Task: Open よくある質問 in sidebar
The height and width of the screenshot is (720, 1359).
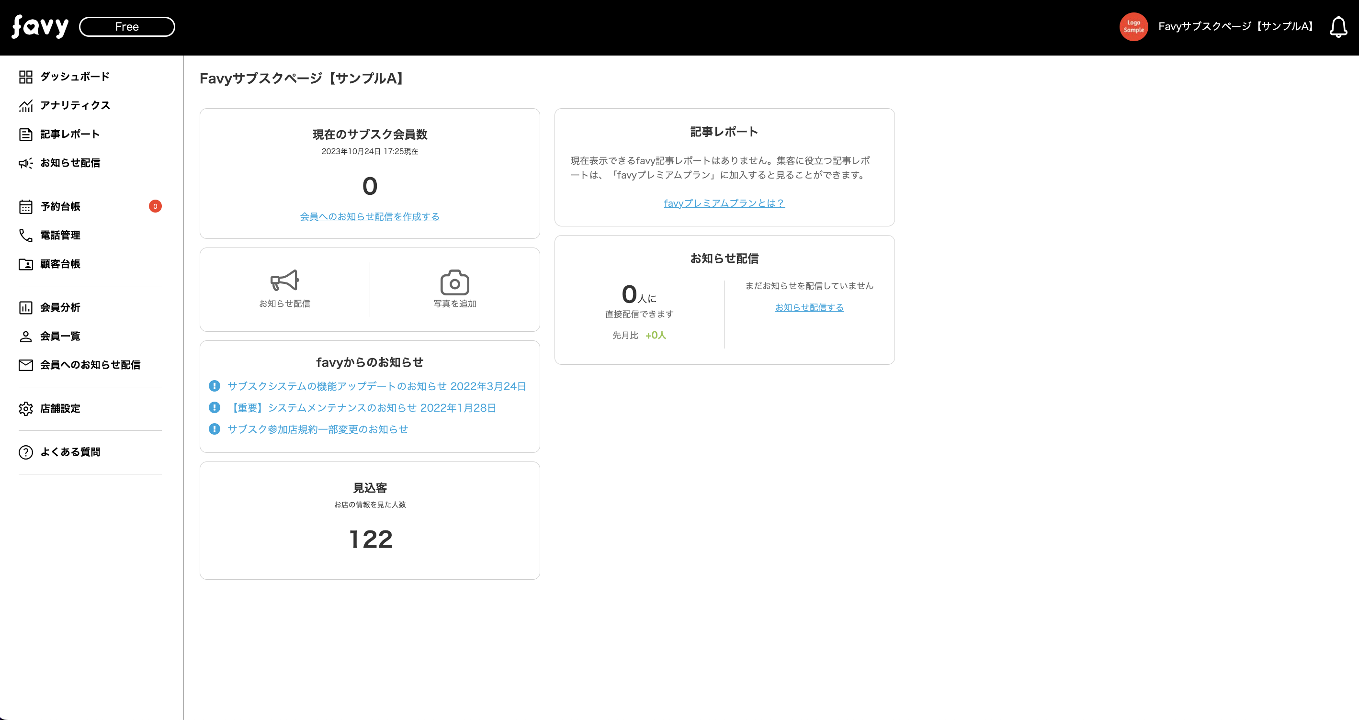Action: [70, 452]
